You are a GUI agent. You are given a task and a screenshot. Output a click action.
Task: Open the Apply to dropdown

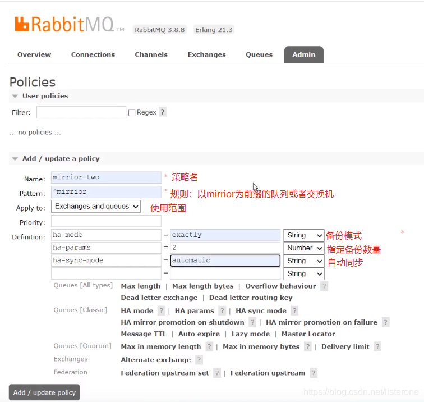(x=96, y=207)
